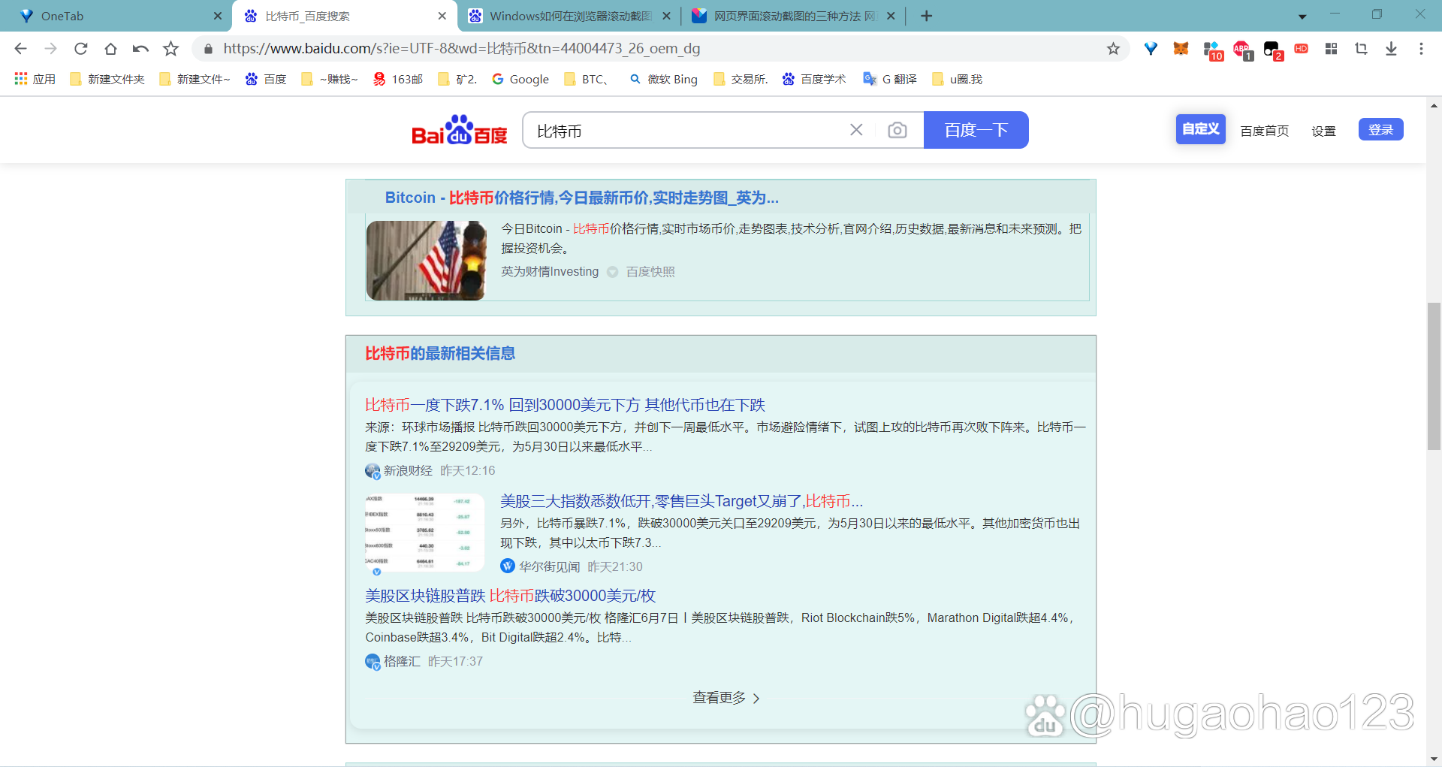Expand 查看更多 news results
Viewport: 1442px width, 767px height.
[x=726, y=698]
